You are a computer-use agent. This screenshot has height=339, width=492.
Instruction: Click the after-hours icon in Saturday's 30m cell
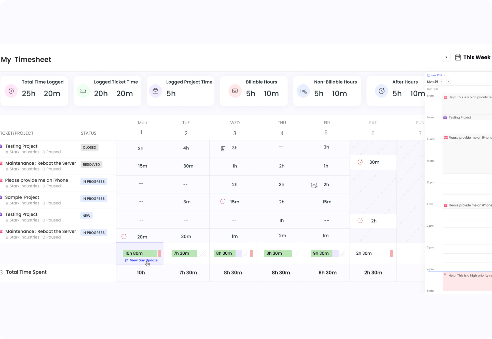click(360, 162)
